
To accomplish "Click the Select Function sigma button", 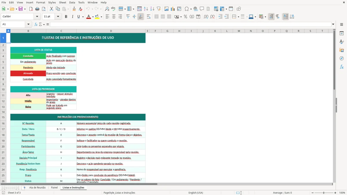I will click(40, 24).
